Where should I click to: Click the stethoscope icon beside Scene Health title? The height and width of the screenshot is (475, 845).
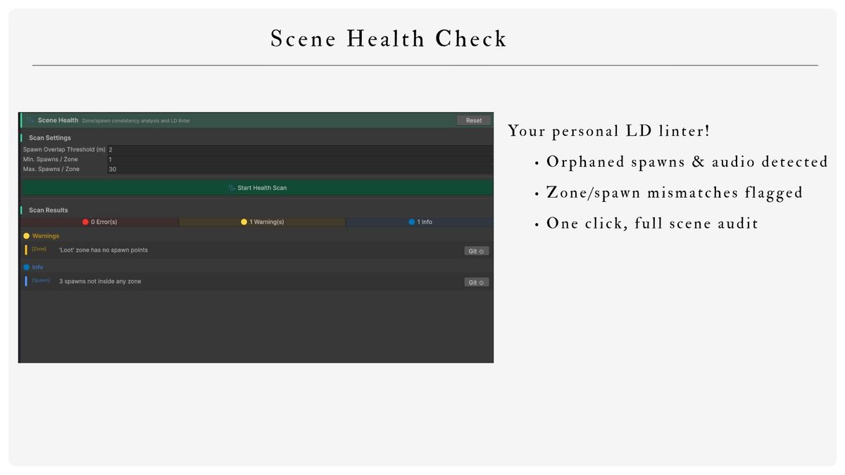(x=30, y=120)
